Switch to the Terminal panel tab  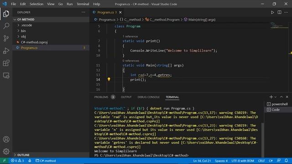point(172,97)
